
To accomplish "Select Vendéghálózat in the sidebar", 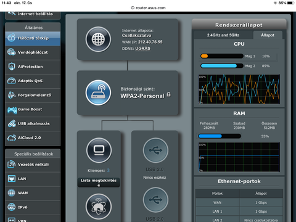I will 33,52.
